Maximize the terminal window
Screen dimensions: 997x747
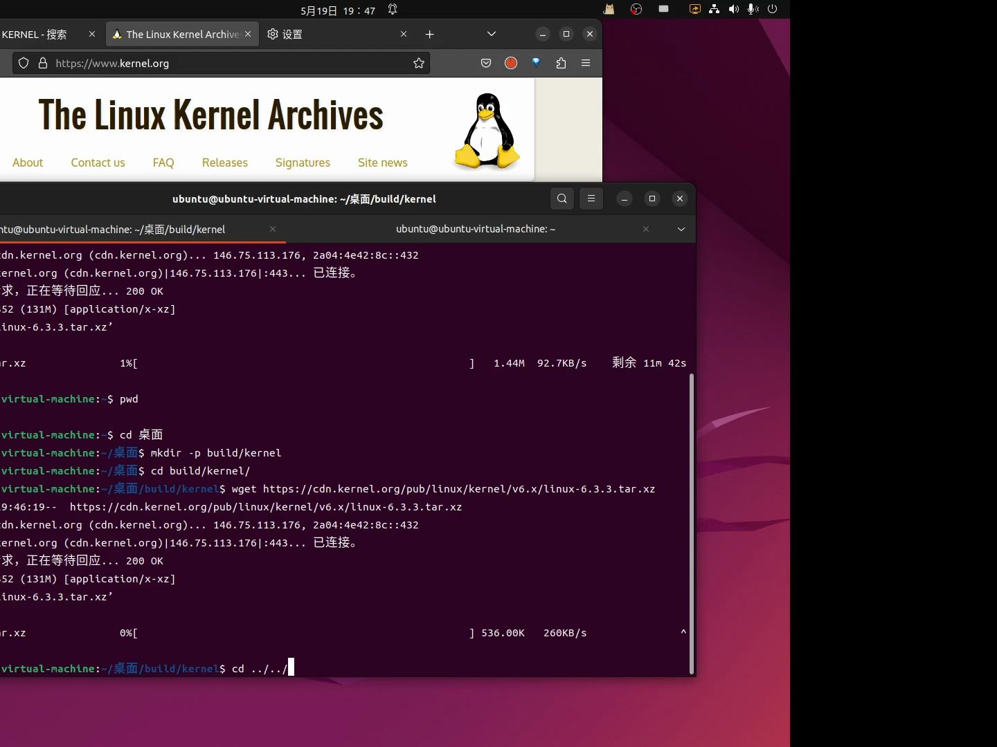(x=652, y=199)
